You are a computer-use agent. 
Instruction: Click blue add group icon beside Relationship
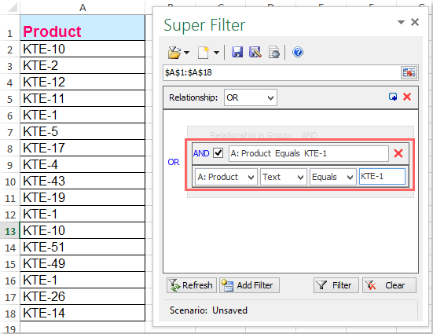[x=393, y=97]
